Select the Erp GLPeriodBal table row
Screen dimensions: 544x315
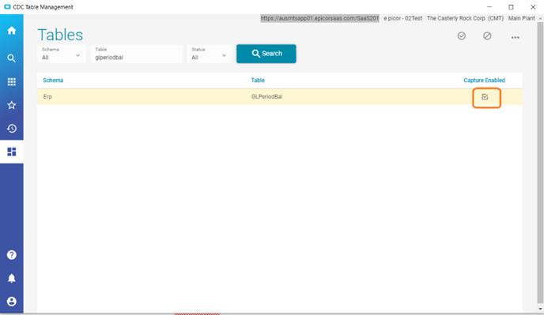[280, 96]
